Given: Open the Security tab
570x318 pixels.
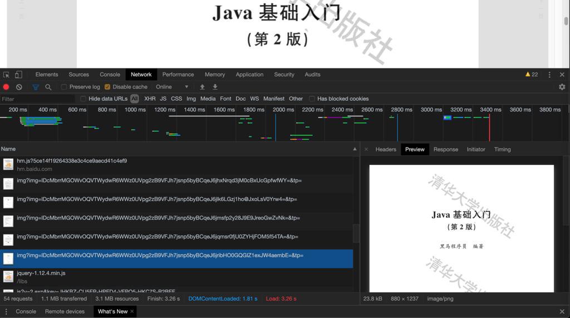Looking at the screenshot, I should (x=284, y=75).
